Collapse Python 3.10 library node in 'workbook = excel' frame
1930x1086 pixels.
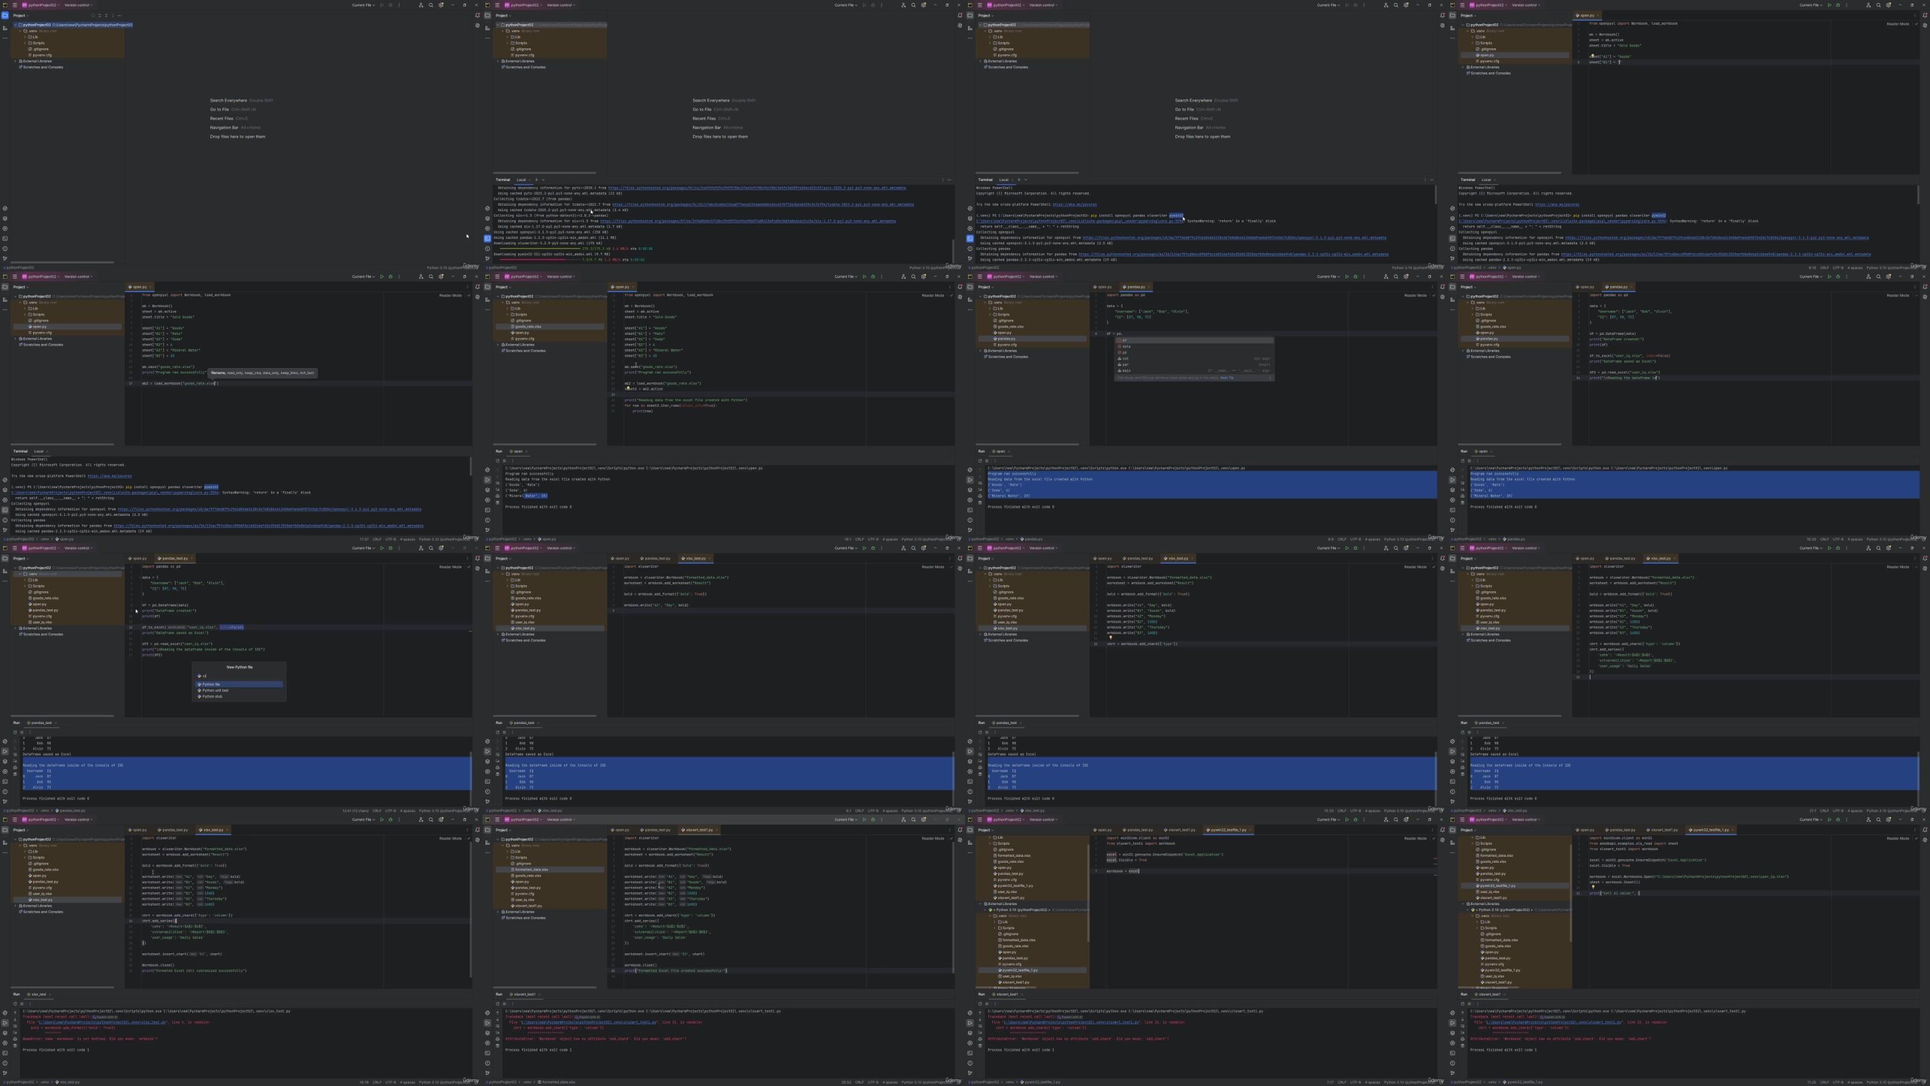(x=986, y=910)
